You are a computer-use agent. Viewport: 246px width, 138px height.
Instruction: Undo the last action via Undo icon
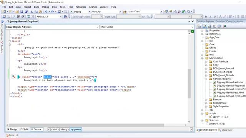click(x=46, y=12)
